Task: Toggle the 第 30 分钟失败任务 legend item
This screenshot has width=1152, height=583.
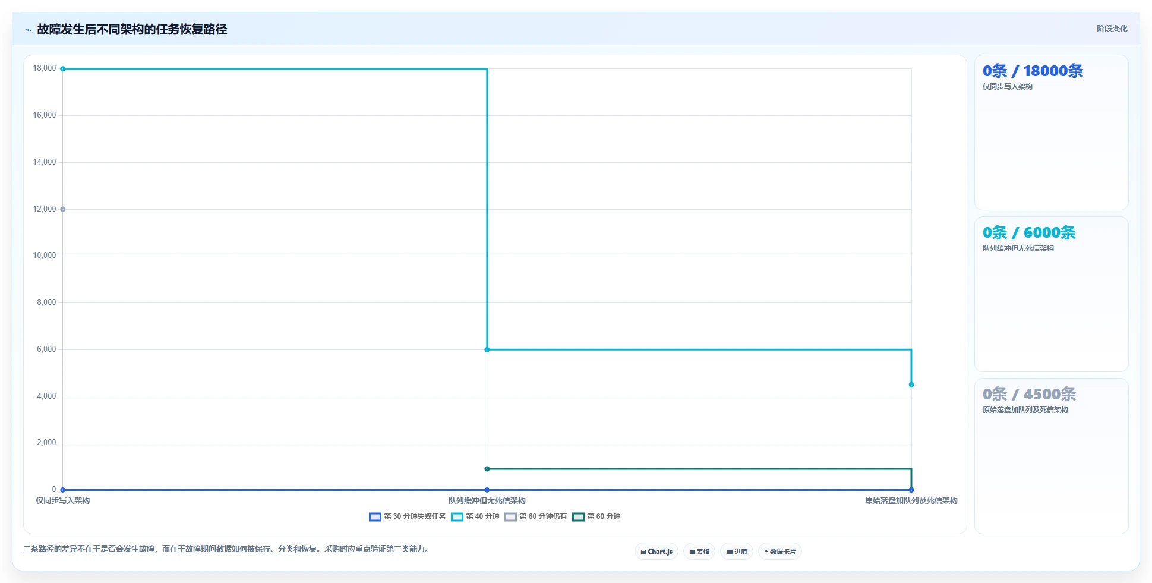Action: (x=408, y=516)
